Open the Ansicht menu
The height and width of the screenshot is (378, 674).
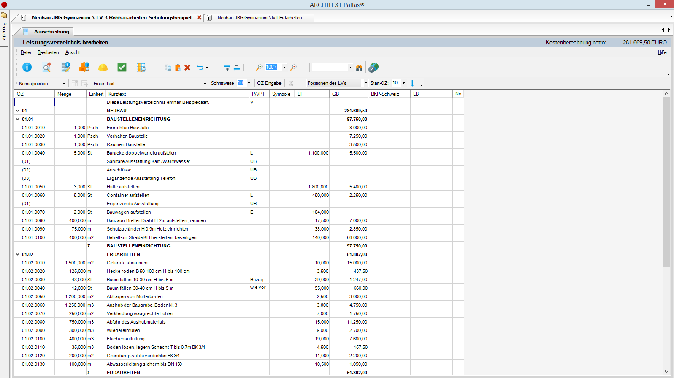pyautogui.click(x=73, y=52)
